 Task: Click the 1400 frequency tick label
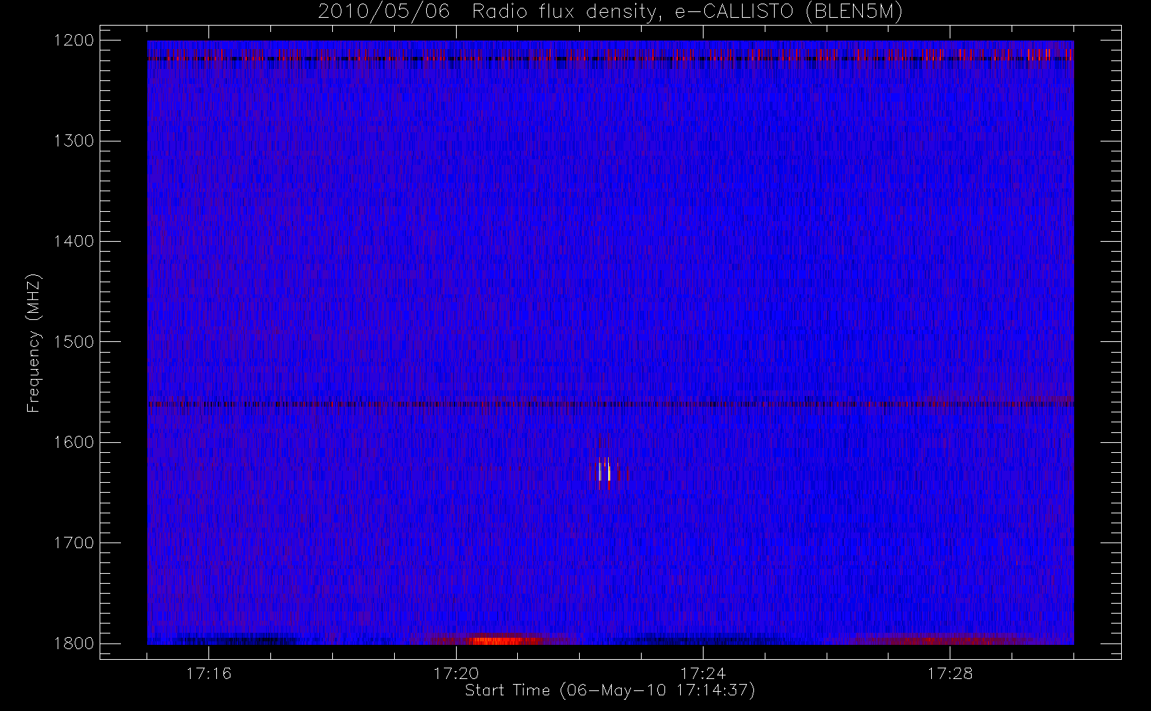point(74,241)
